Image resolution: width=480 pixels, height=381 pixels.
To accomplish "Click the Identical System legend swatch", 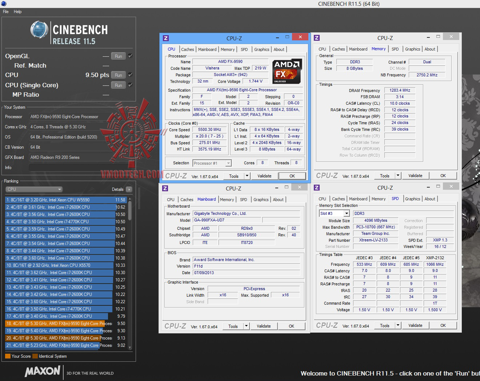I will [35, 356].
